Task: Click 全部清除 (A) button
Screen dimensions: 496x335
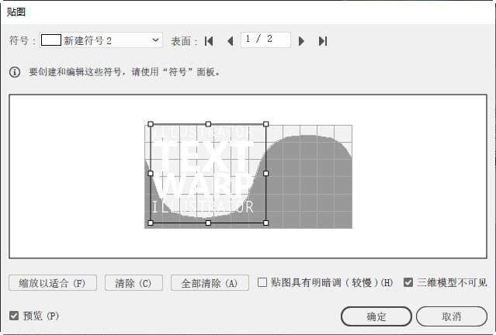Action: (210, 283)
